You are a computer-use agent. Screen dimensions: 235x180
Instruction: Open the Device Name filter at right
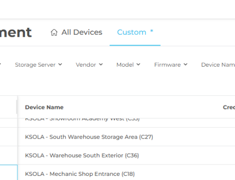(x=218, y=65)
